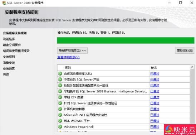
Task: Open 已通过 link for Windows PowerShell
Action: pos(155,127)
